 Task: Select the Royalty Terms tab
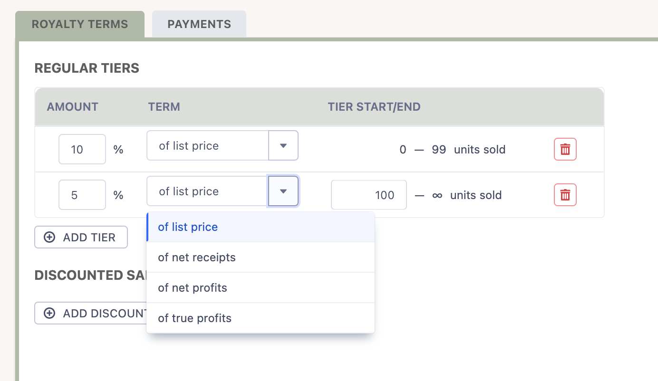click(x=80, y=24)
